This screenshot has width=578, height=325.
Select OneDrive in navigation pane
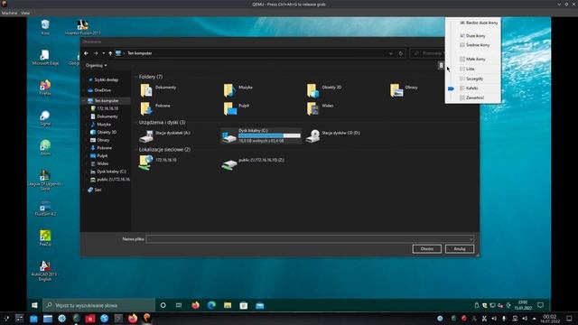(99, 90)
